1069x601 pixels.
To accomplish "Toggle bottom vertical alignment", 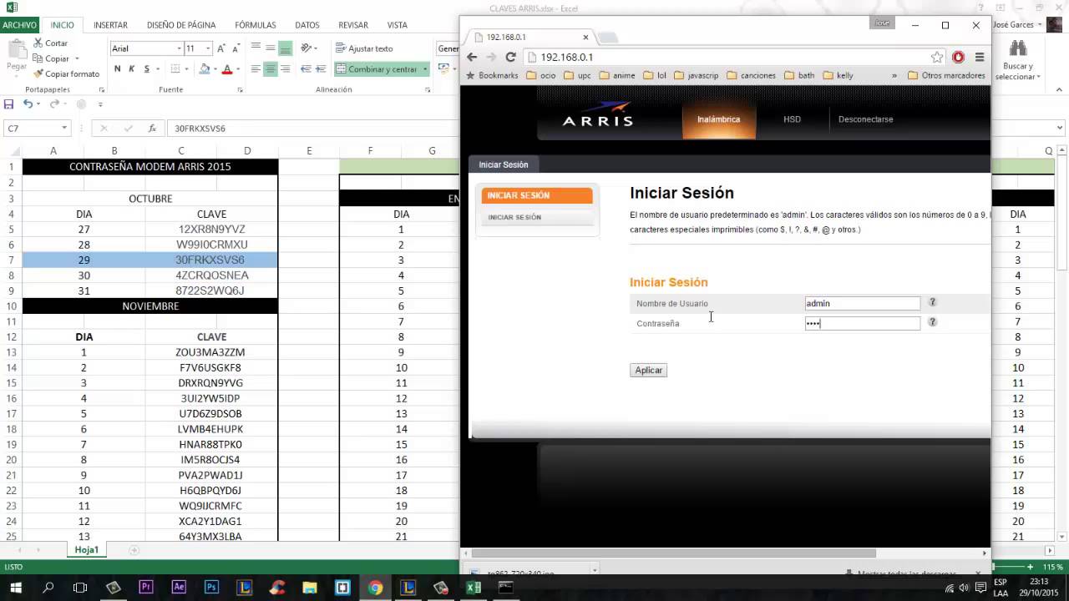I will 285,48.
